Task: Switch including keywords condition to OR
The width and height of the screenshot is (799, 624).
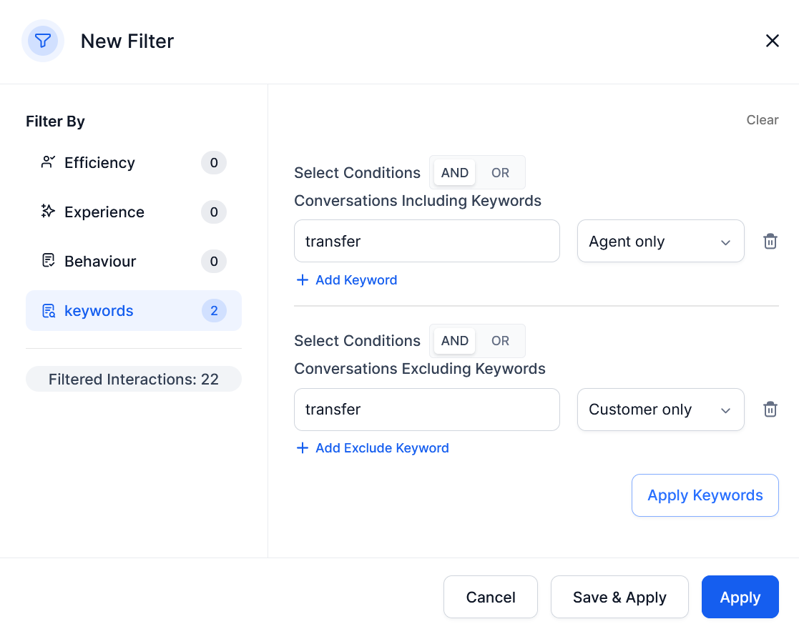Action: [x=500, y=173]
